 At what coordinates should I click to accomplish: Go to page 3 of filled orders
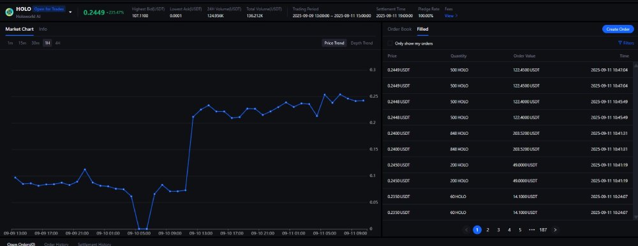coord(498,230)
